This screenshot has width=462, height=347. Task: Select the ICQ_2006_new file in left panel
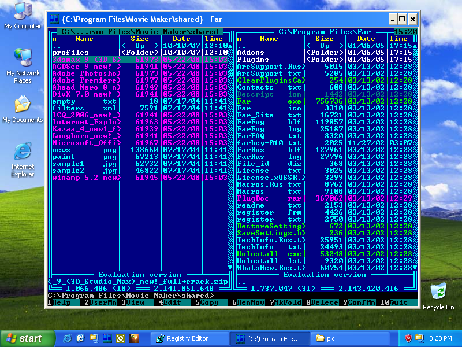point(140,115)
